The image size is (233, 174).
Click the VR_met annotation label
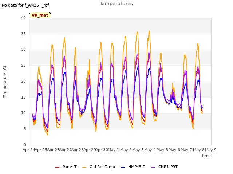(40, 15)
